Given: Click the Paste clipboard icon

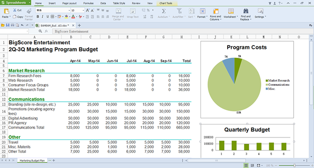Looking at the screenshot, I should point(6,11).
